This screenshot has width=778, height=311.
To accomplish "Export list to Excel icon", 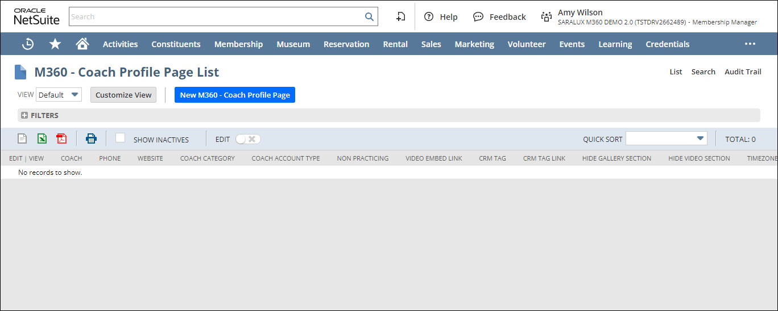I will [42, 138].
